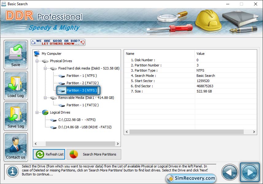Screen dimensions: 263x184
Task: Click Search More Partitions button
Action: (94, 154)
